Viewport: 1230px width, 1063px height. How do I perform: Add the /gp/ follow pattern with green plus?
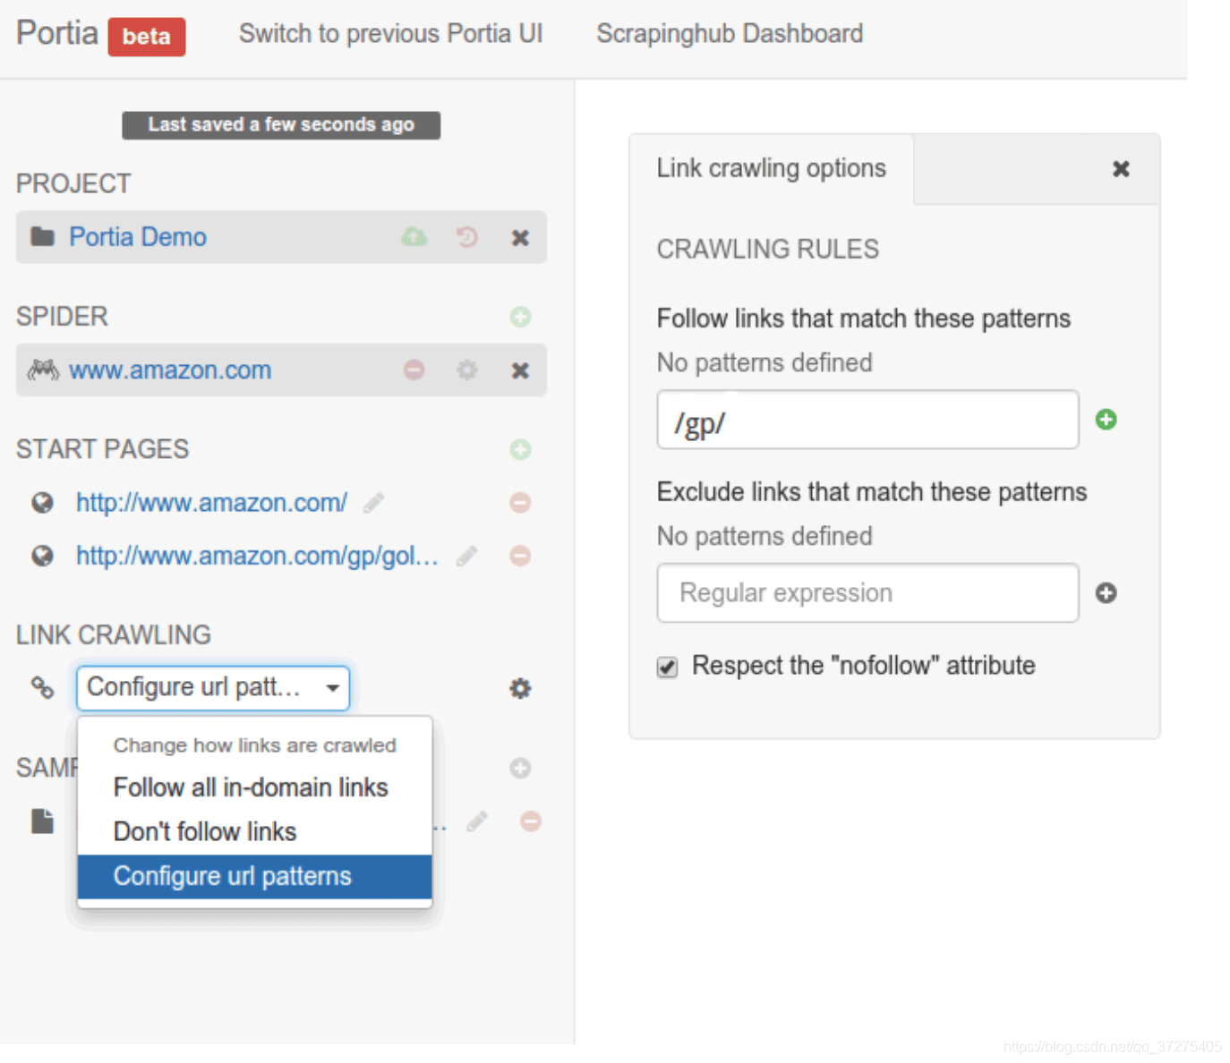point(1106,420)
